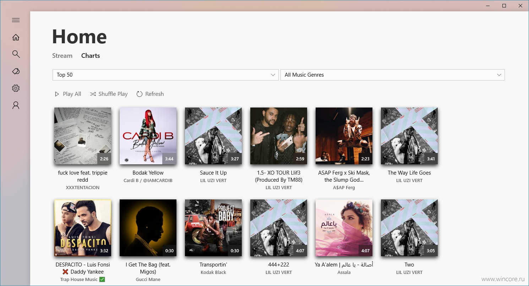Click the Shuffle Play arrows icon
Screen dimensions: 529x286
click(93, 94)
